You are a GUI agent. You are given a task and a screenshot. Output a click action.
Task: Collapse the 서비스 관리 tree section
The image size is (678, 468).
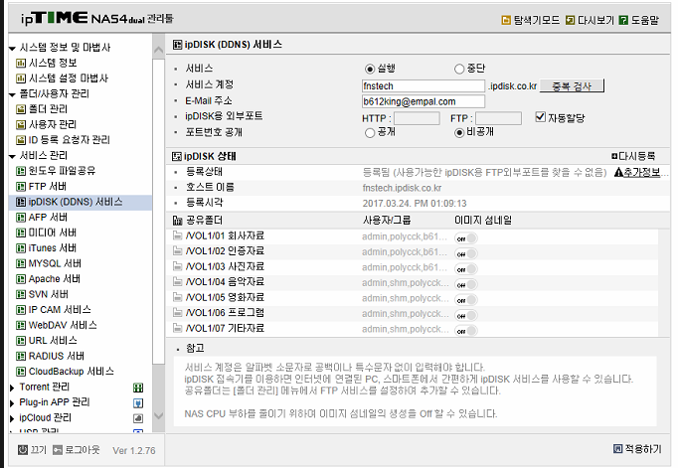pos(12,156)
